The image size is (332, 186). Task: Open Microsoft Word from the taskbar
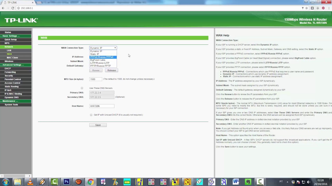click(236, 182)
